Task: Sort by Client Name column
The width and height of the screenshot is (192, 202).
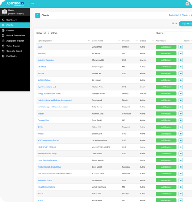Action: [x=106, y=41]
